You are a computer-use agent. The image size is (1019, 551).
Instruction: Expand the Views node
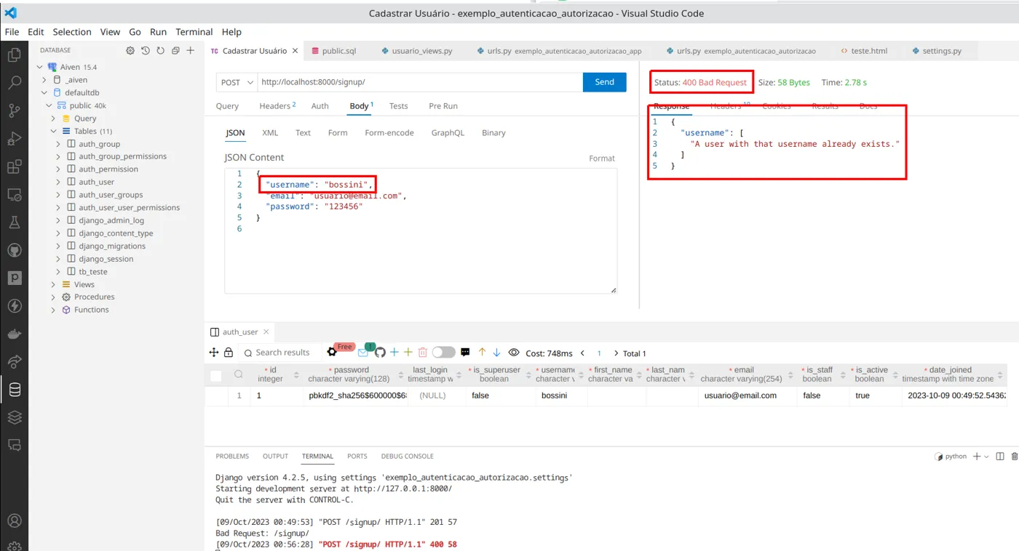tap(53, 285)
